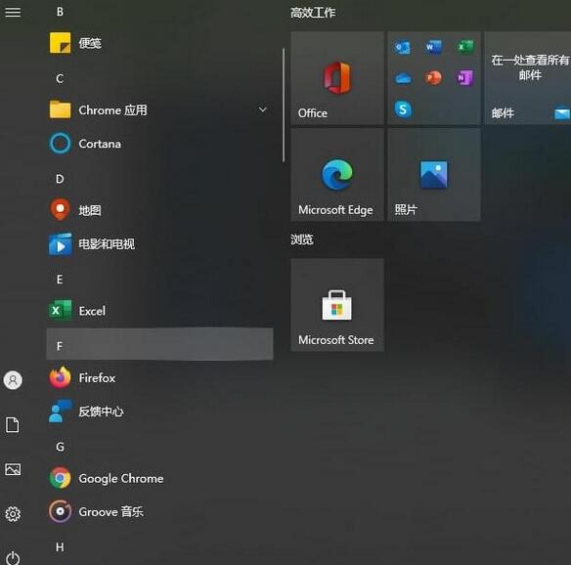The image size is (571, 565).
Task: Open settings gear in the sidebar
Action: tap(13, 513)
